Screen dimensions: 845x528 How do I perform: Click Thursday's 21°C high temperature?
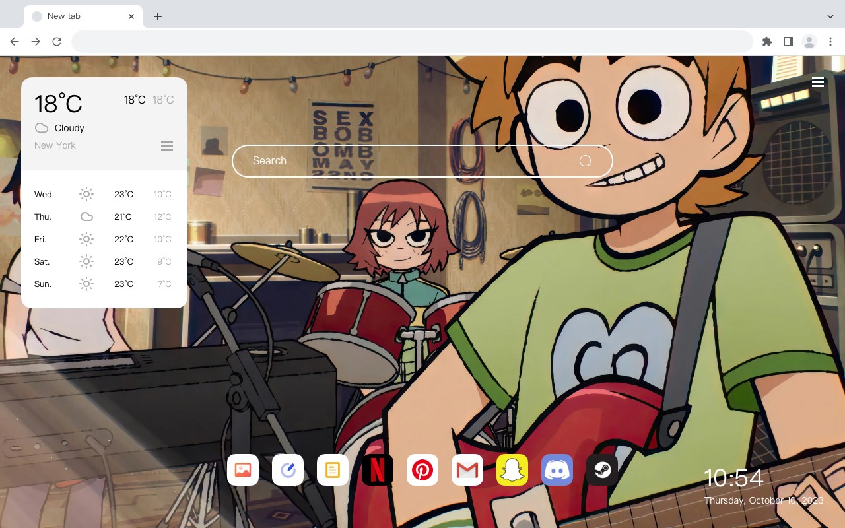click(123, 216)
